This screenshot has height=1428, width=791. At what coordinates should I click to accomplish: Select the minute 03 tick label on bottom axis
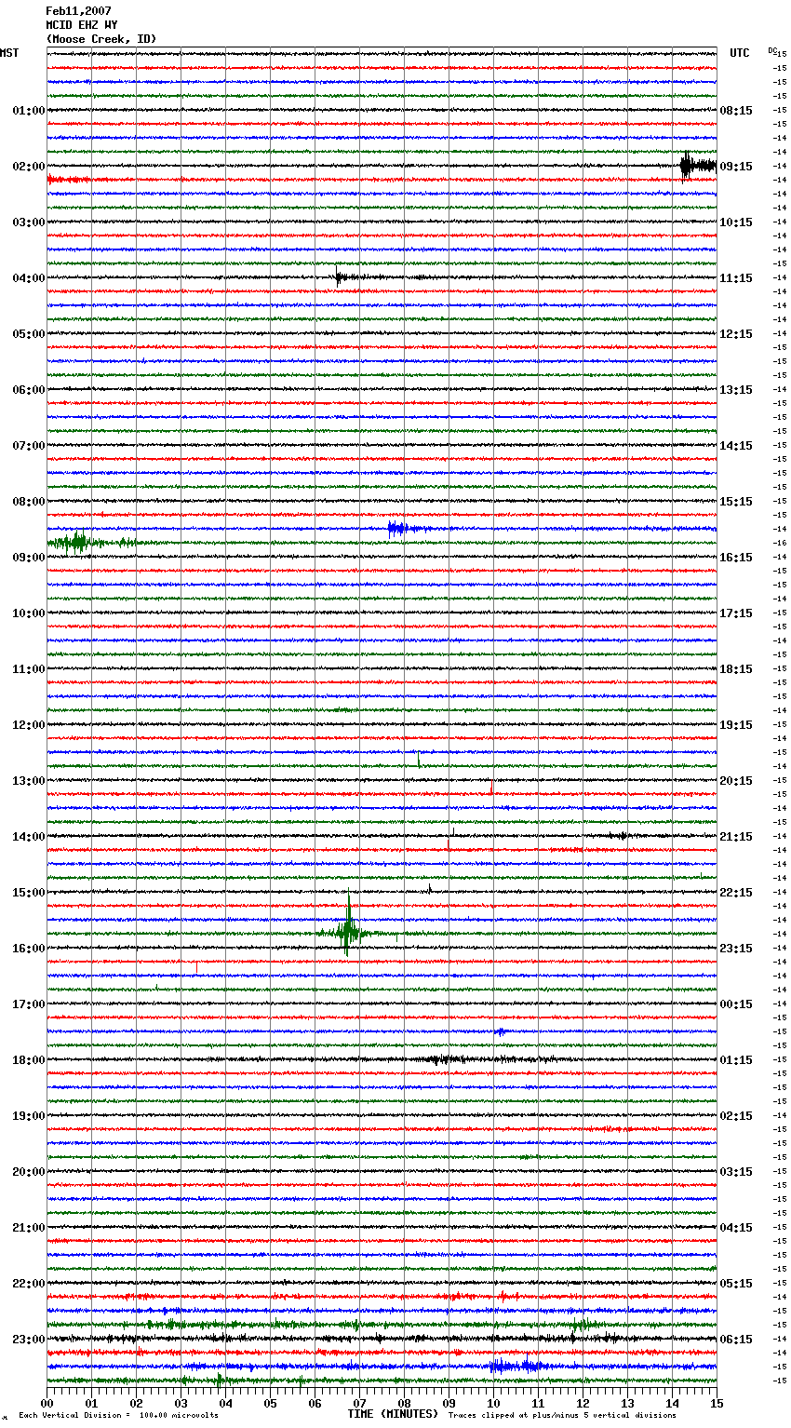pyautogui.click(x=181, y=1403)
